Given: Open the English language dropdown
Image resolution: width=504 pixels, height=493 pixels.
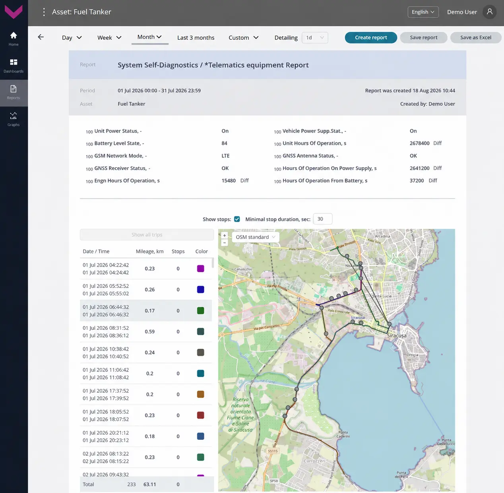Looking at the screenshot, I should pyautogui.click(x=423, y=12).
